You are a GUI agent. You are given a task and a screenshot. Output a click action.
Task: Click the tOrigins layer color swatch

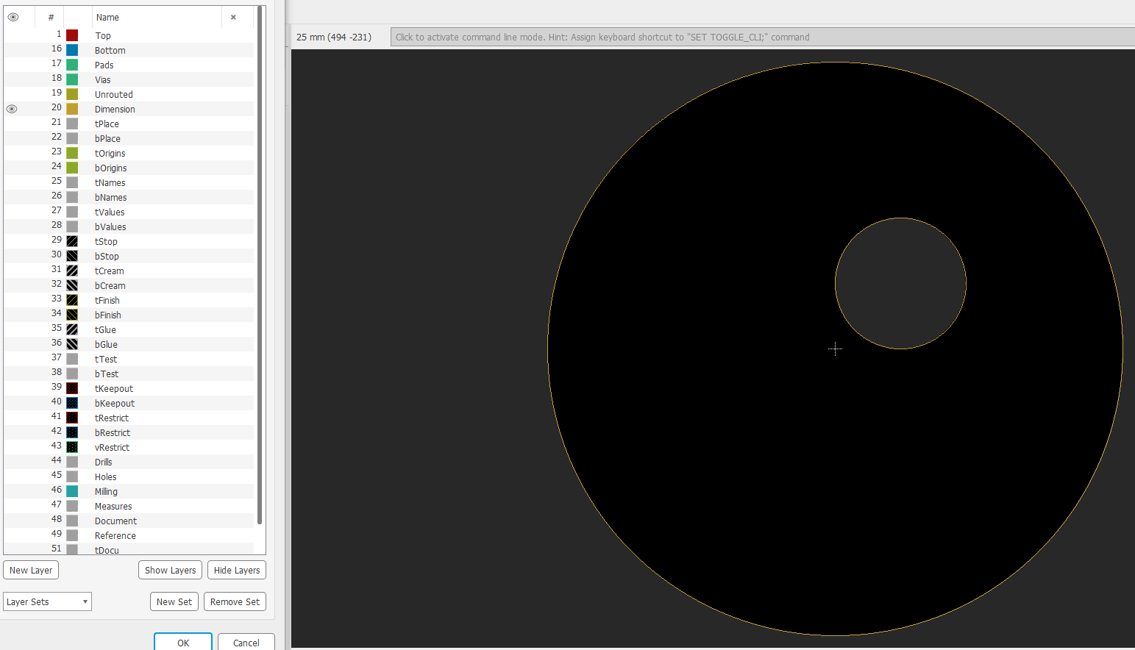point(71,152)
